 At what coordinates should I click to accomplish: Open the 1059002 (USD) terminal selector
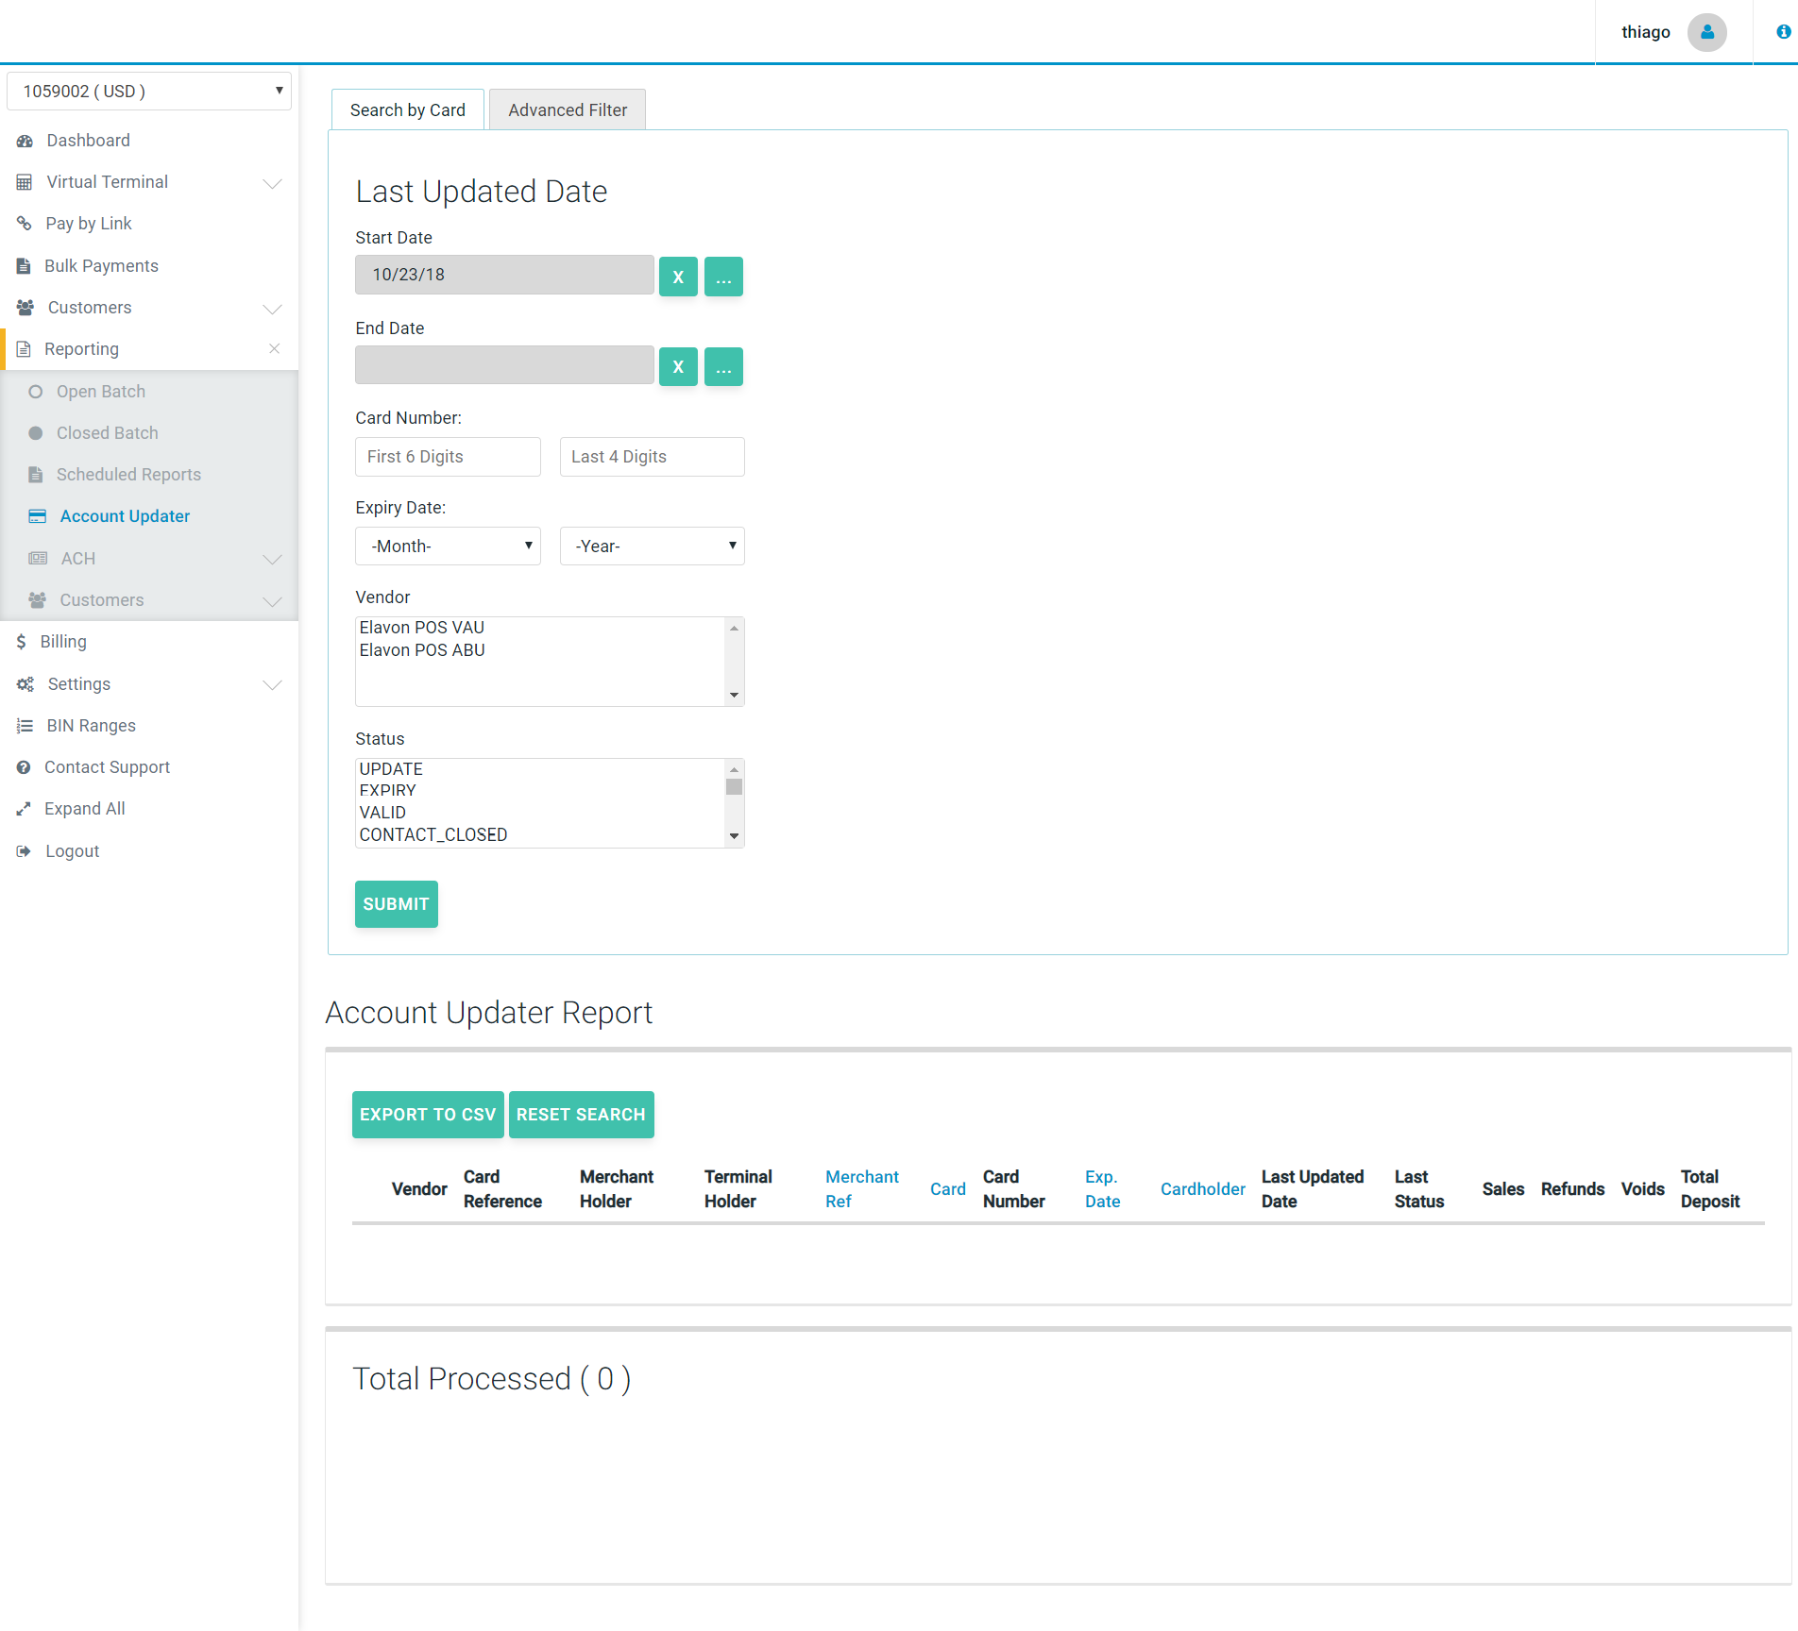pyautogui.click(x=149, y=92)
